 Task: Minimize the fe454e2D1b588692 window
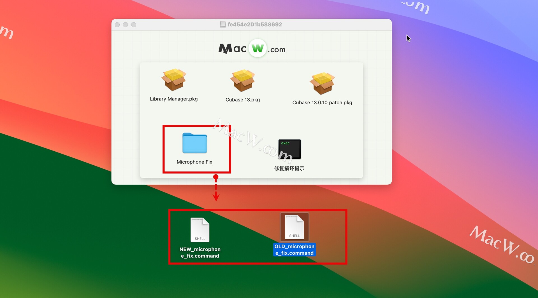(126, 25)
